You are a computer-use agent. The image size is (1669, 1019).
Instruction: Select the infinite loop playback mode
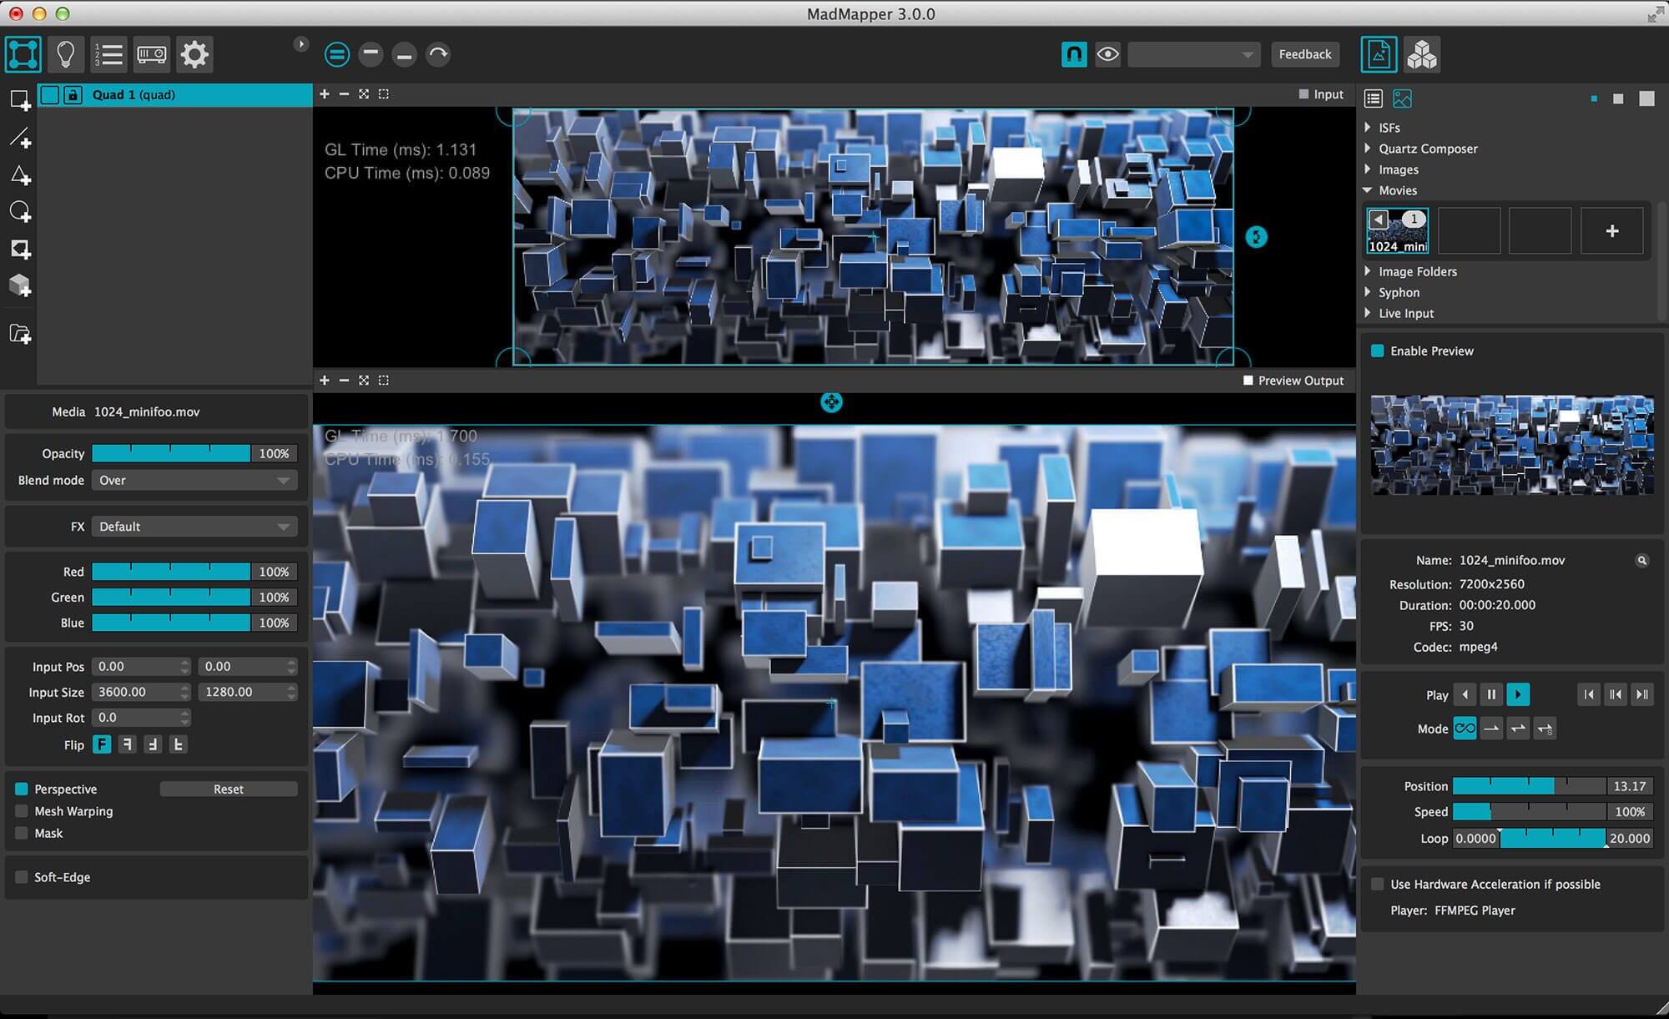(1465, 729)
